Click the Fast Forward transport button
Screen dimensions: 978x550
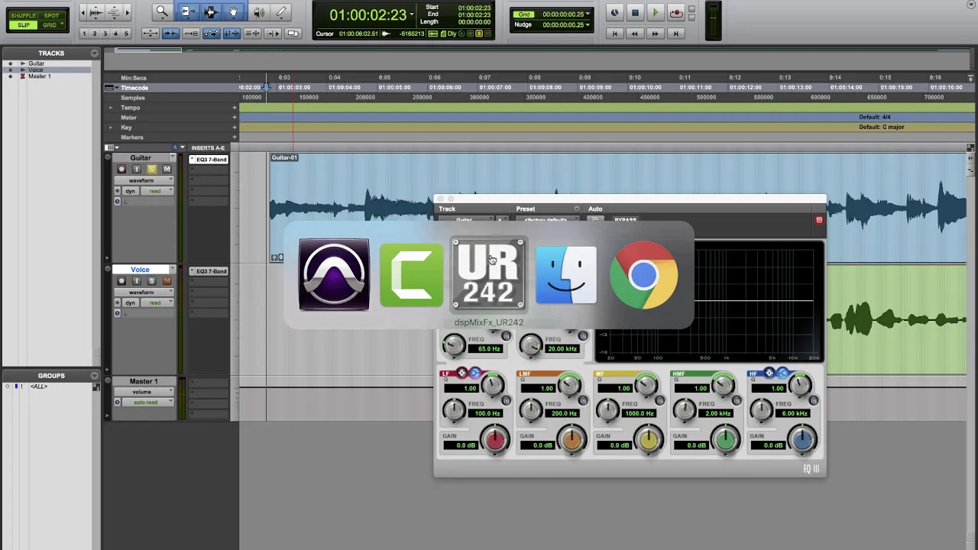click(x=655, y=34)
